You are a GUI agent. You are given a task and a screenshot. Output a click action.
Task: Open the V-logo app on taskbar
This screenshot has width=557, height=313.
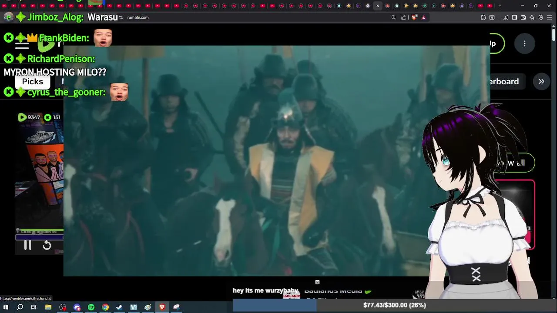tap(134, 307)
